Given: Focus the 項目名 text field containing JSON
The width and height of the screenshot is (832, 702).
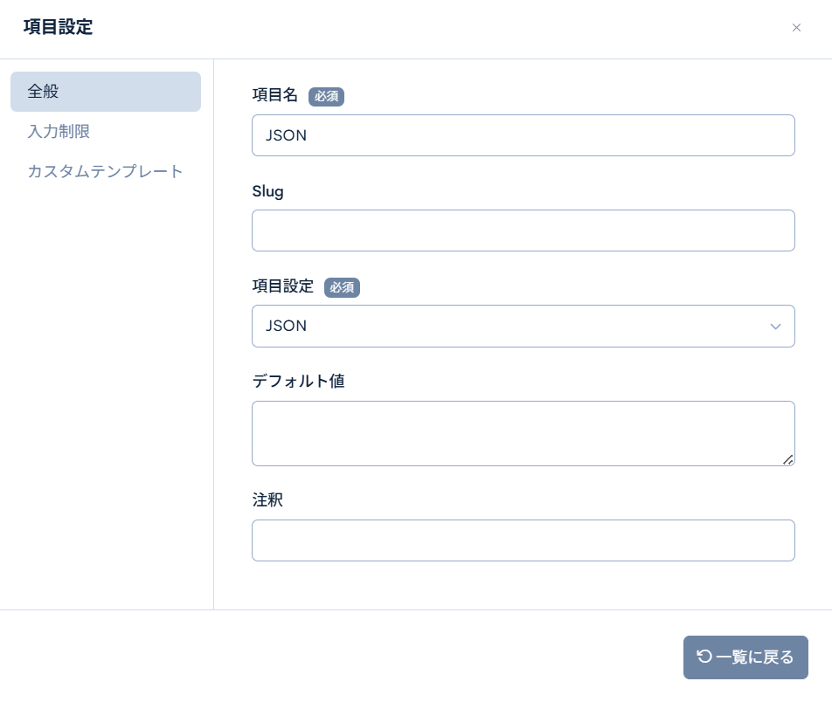Looking at the screenshot, I should [x=523, y=135].
